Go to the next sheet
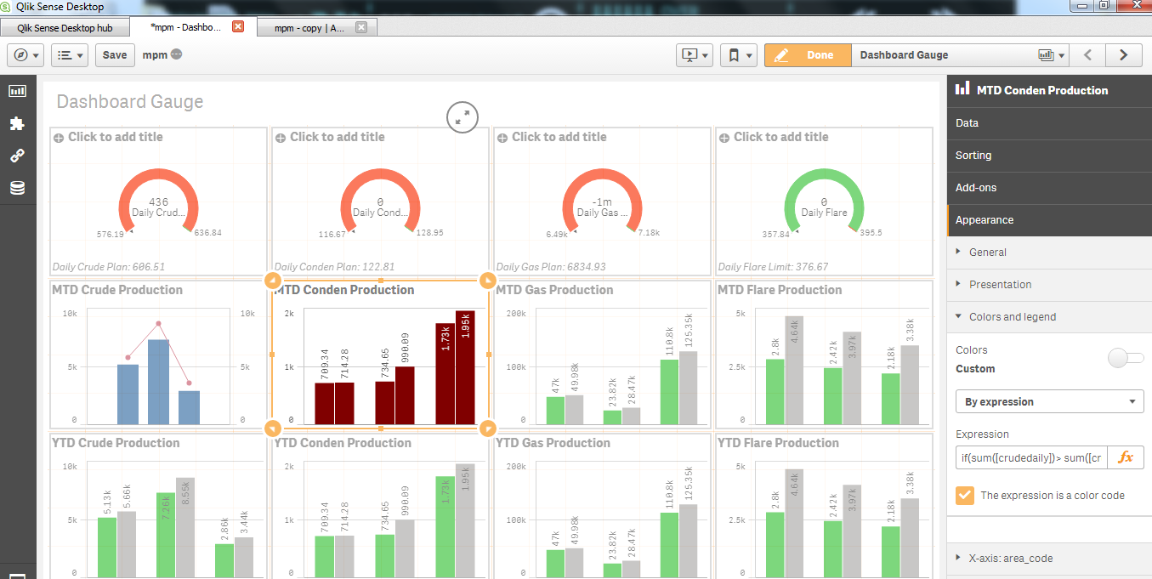Screen dimensions: 1152x579 point(1123,55)
